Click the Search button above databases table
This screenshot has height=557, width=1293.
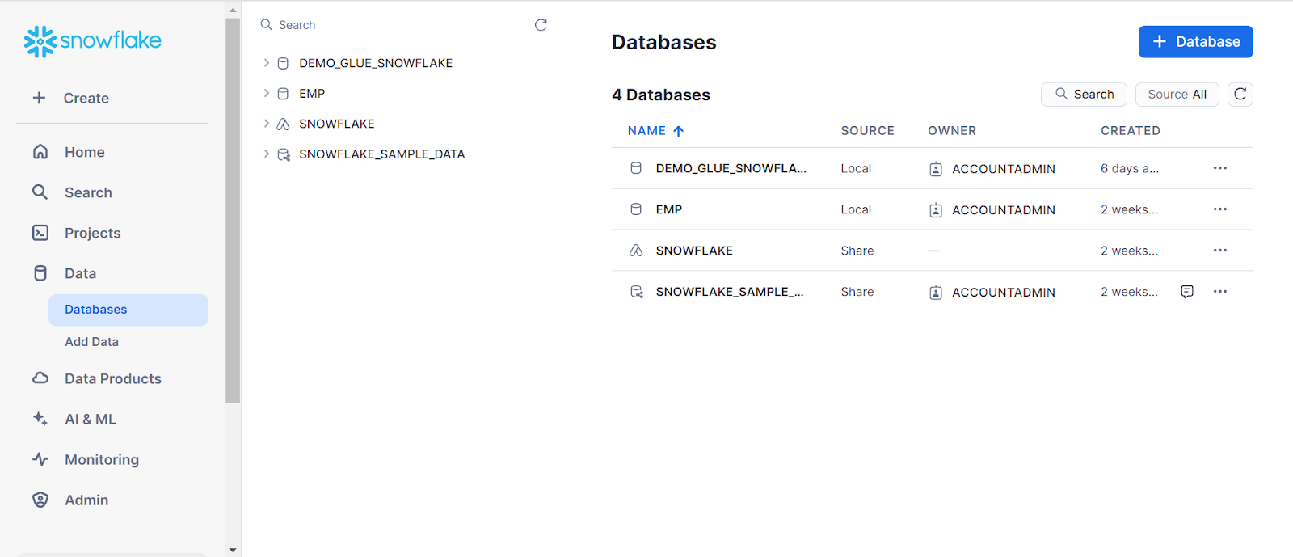tap(1084, 95)
